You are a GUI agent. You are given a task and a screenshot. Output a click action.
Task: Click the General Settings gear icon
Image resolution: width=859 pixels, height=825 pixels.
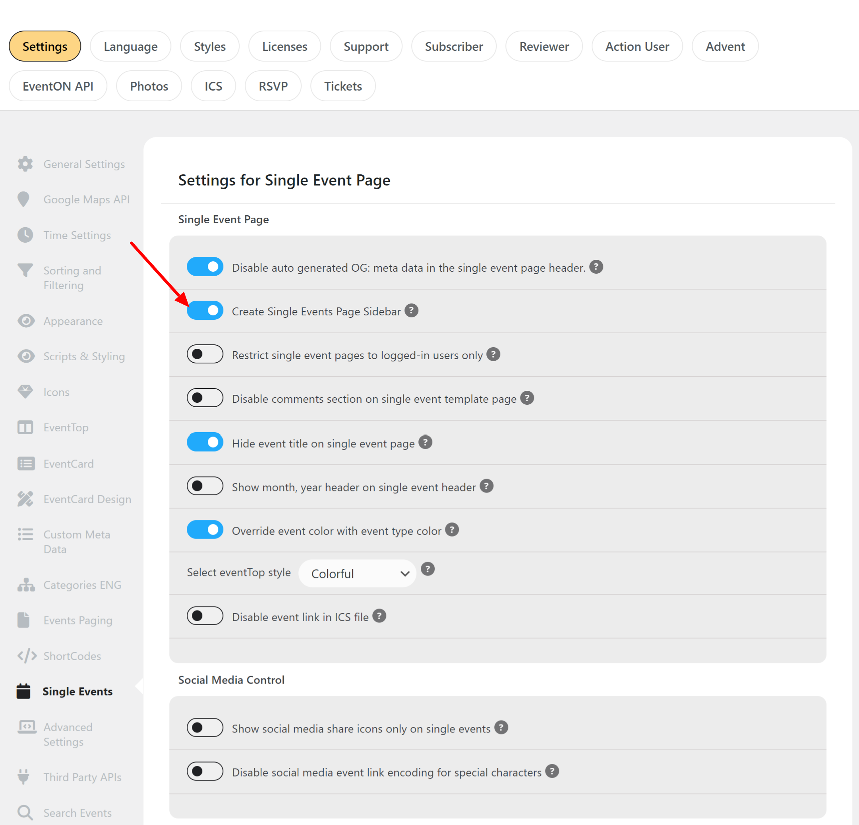[25, 164]
